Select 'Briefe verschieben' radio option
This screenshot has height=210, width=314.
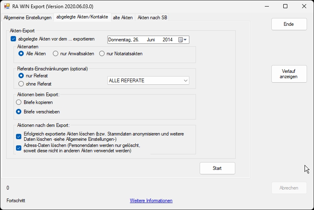pos(19,111)
